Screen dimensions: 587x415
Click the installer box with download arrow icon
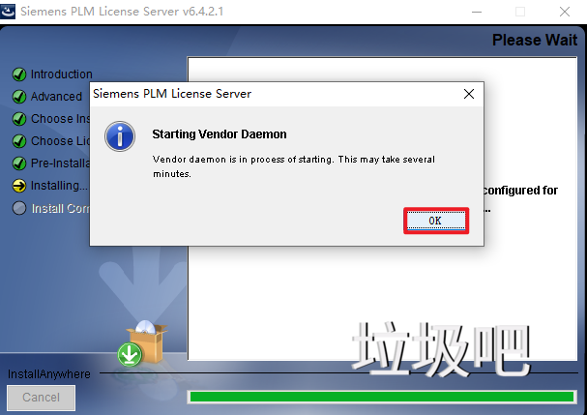tap(142, 343)
